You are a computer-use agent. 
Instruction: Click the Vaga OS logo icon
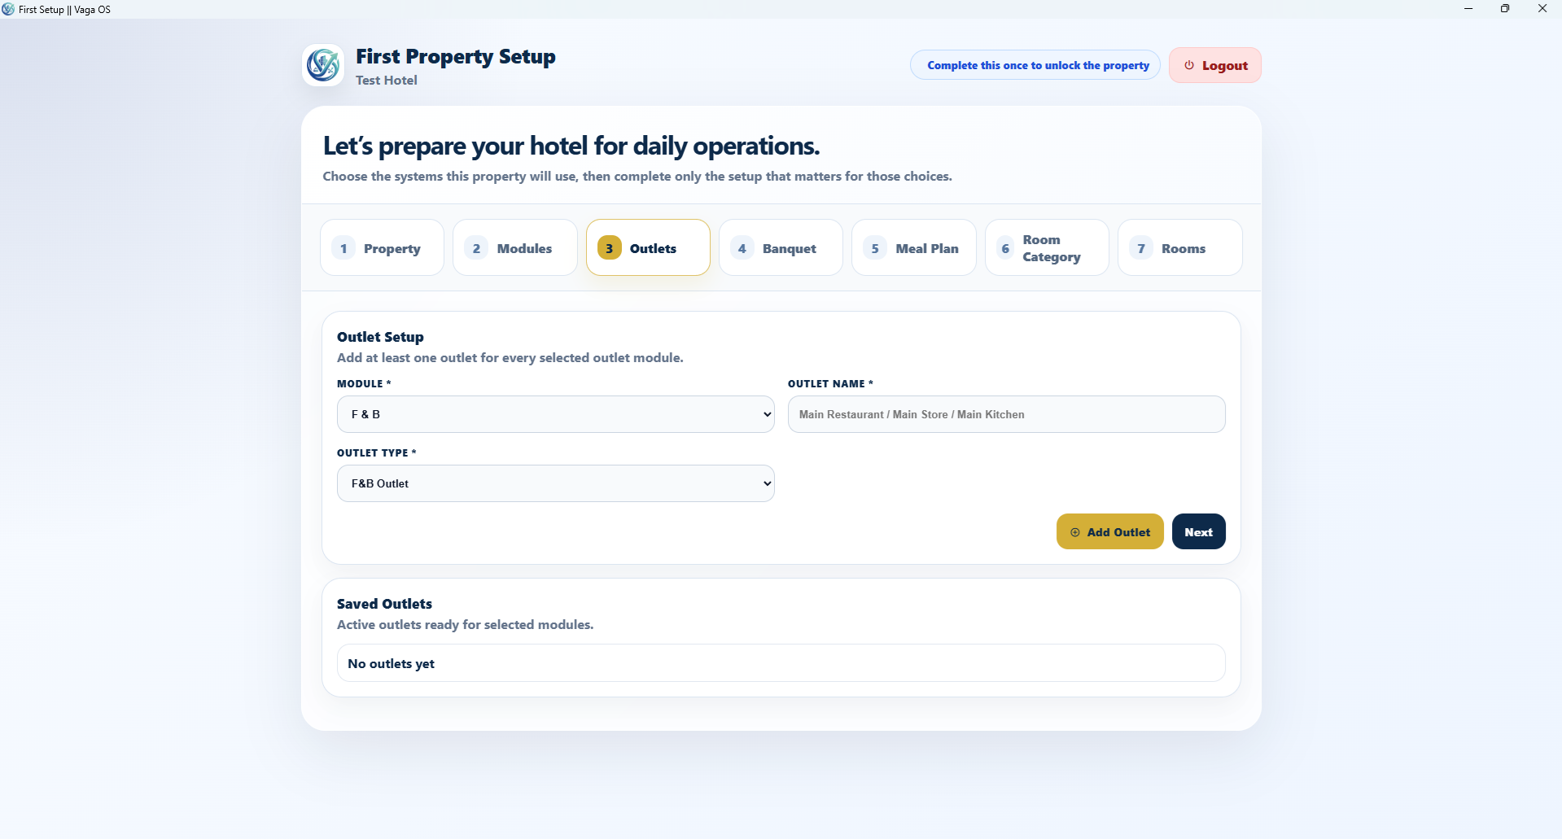coord(323,65)
